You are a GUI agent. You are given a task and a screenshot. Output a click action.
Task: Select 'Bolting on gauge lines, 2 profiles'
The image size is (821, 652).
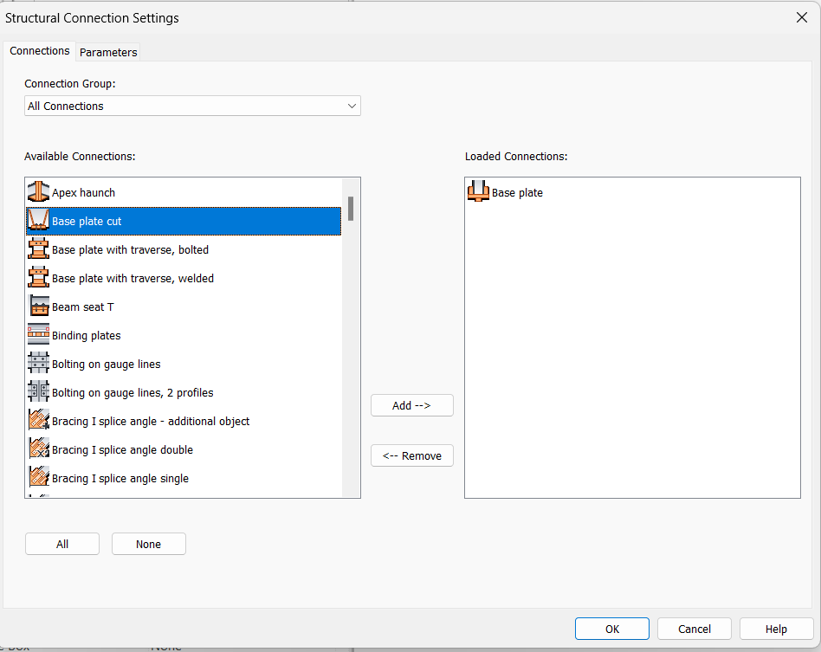tap(184, 393)
